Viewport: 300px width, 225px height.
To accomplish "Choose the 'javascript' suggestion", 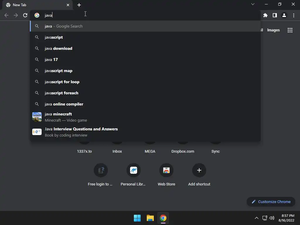I will click(x=145, y=37).
